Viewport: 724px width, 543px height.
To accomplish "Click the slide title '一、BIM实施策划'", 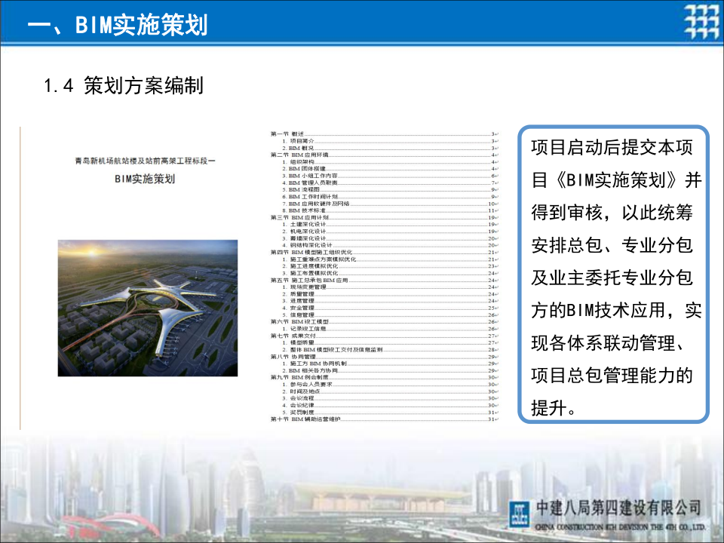I will coord(118,24).
